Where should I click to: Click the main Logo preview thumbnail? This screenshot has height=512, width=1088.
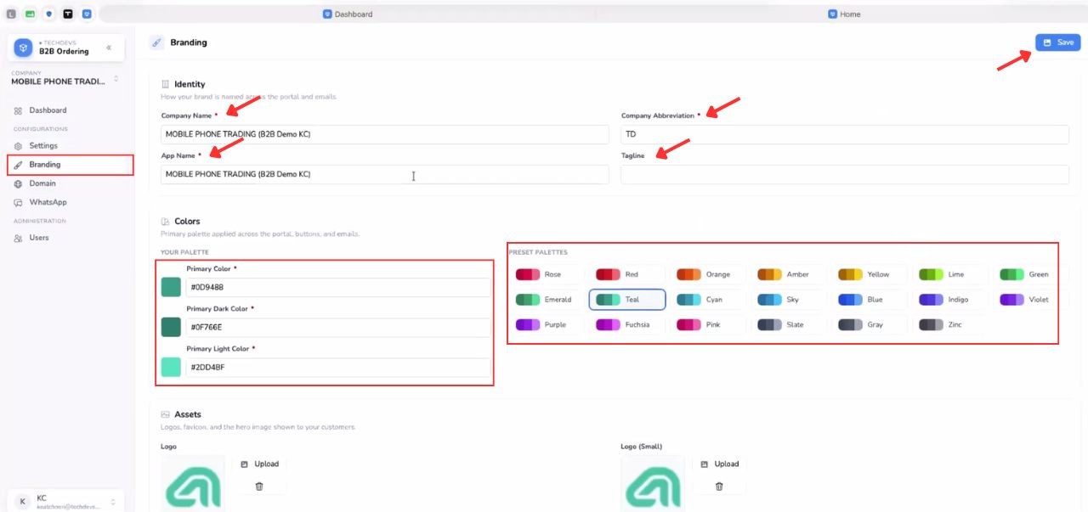pyautogui.click(x=193, y=484)
